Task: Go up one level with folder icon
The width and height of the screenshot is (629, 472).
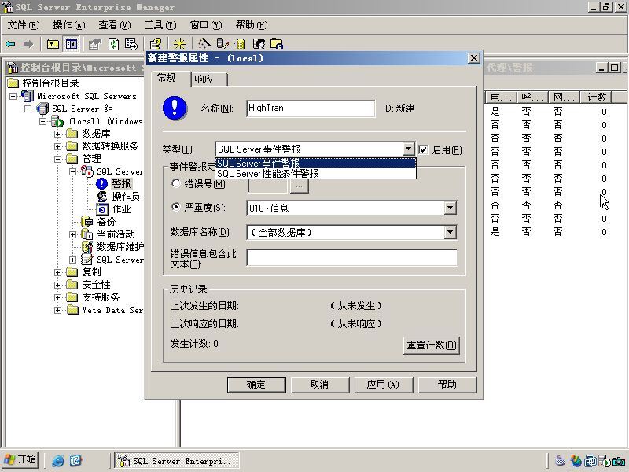Action: [x=53, y=44]
